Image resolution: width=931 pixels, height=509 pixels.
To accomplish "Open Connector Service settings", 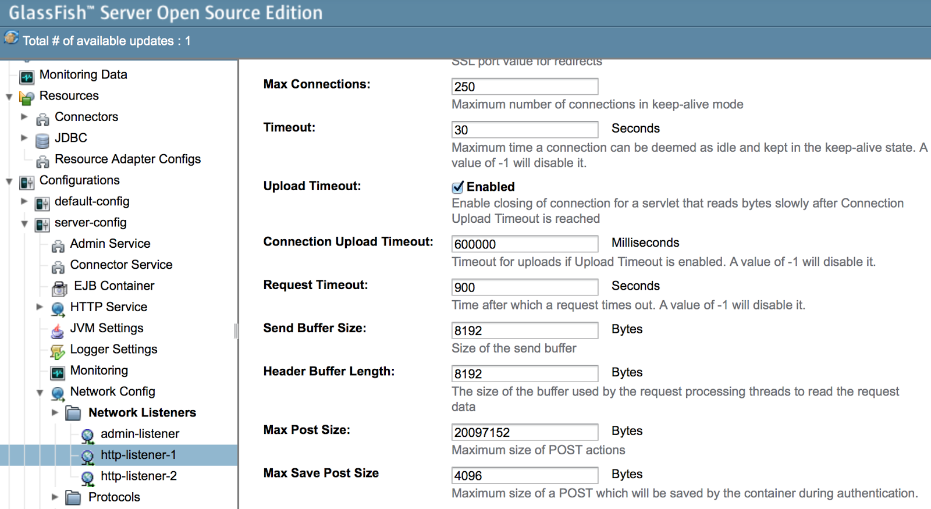I will click(x=121, y=265).
